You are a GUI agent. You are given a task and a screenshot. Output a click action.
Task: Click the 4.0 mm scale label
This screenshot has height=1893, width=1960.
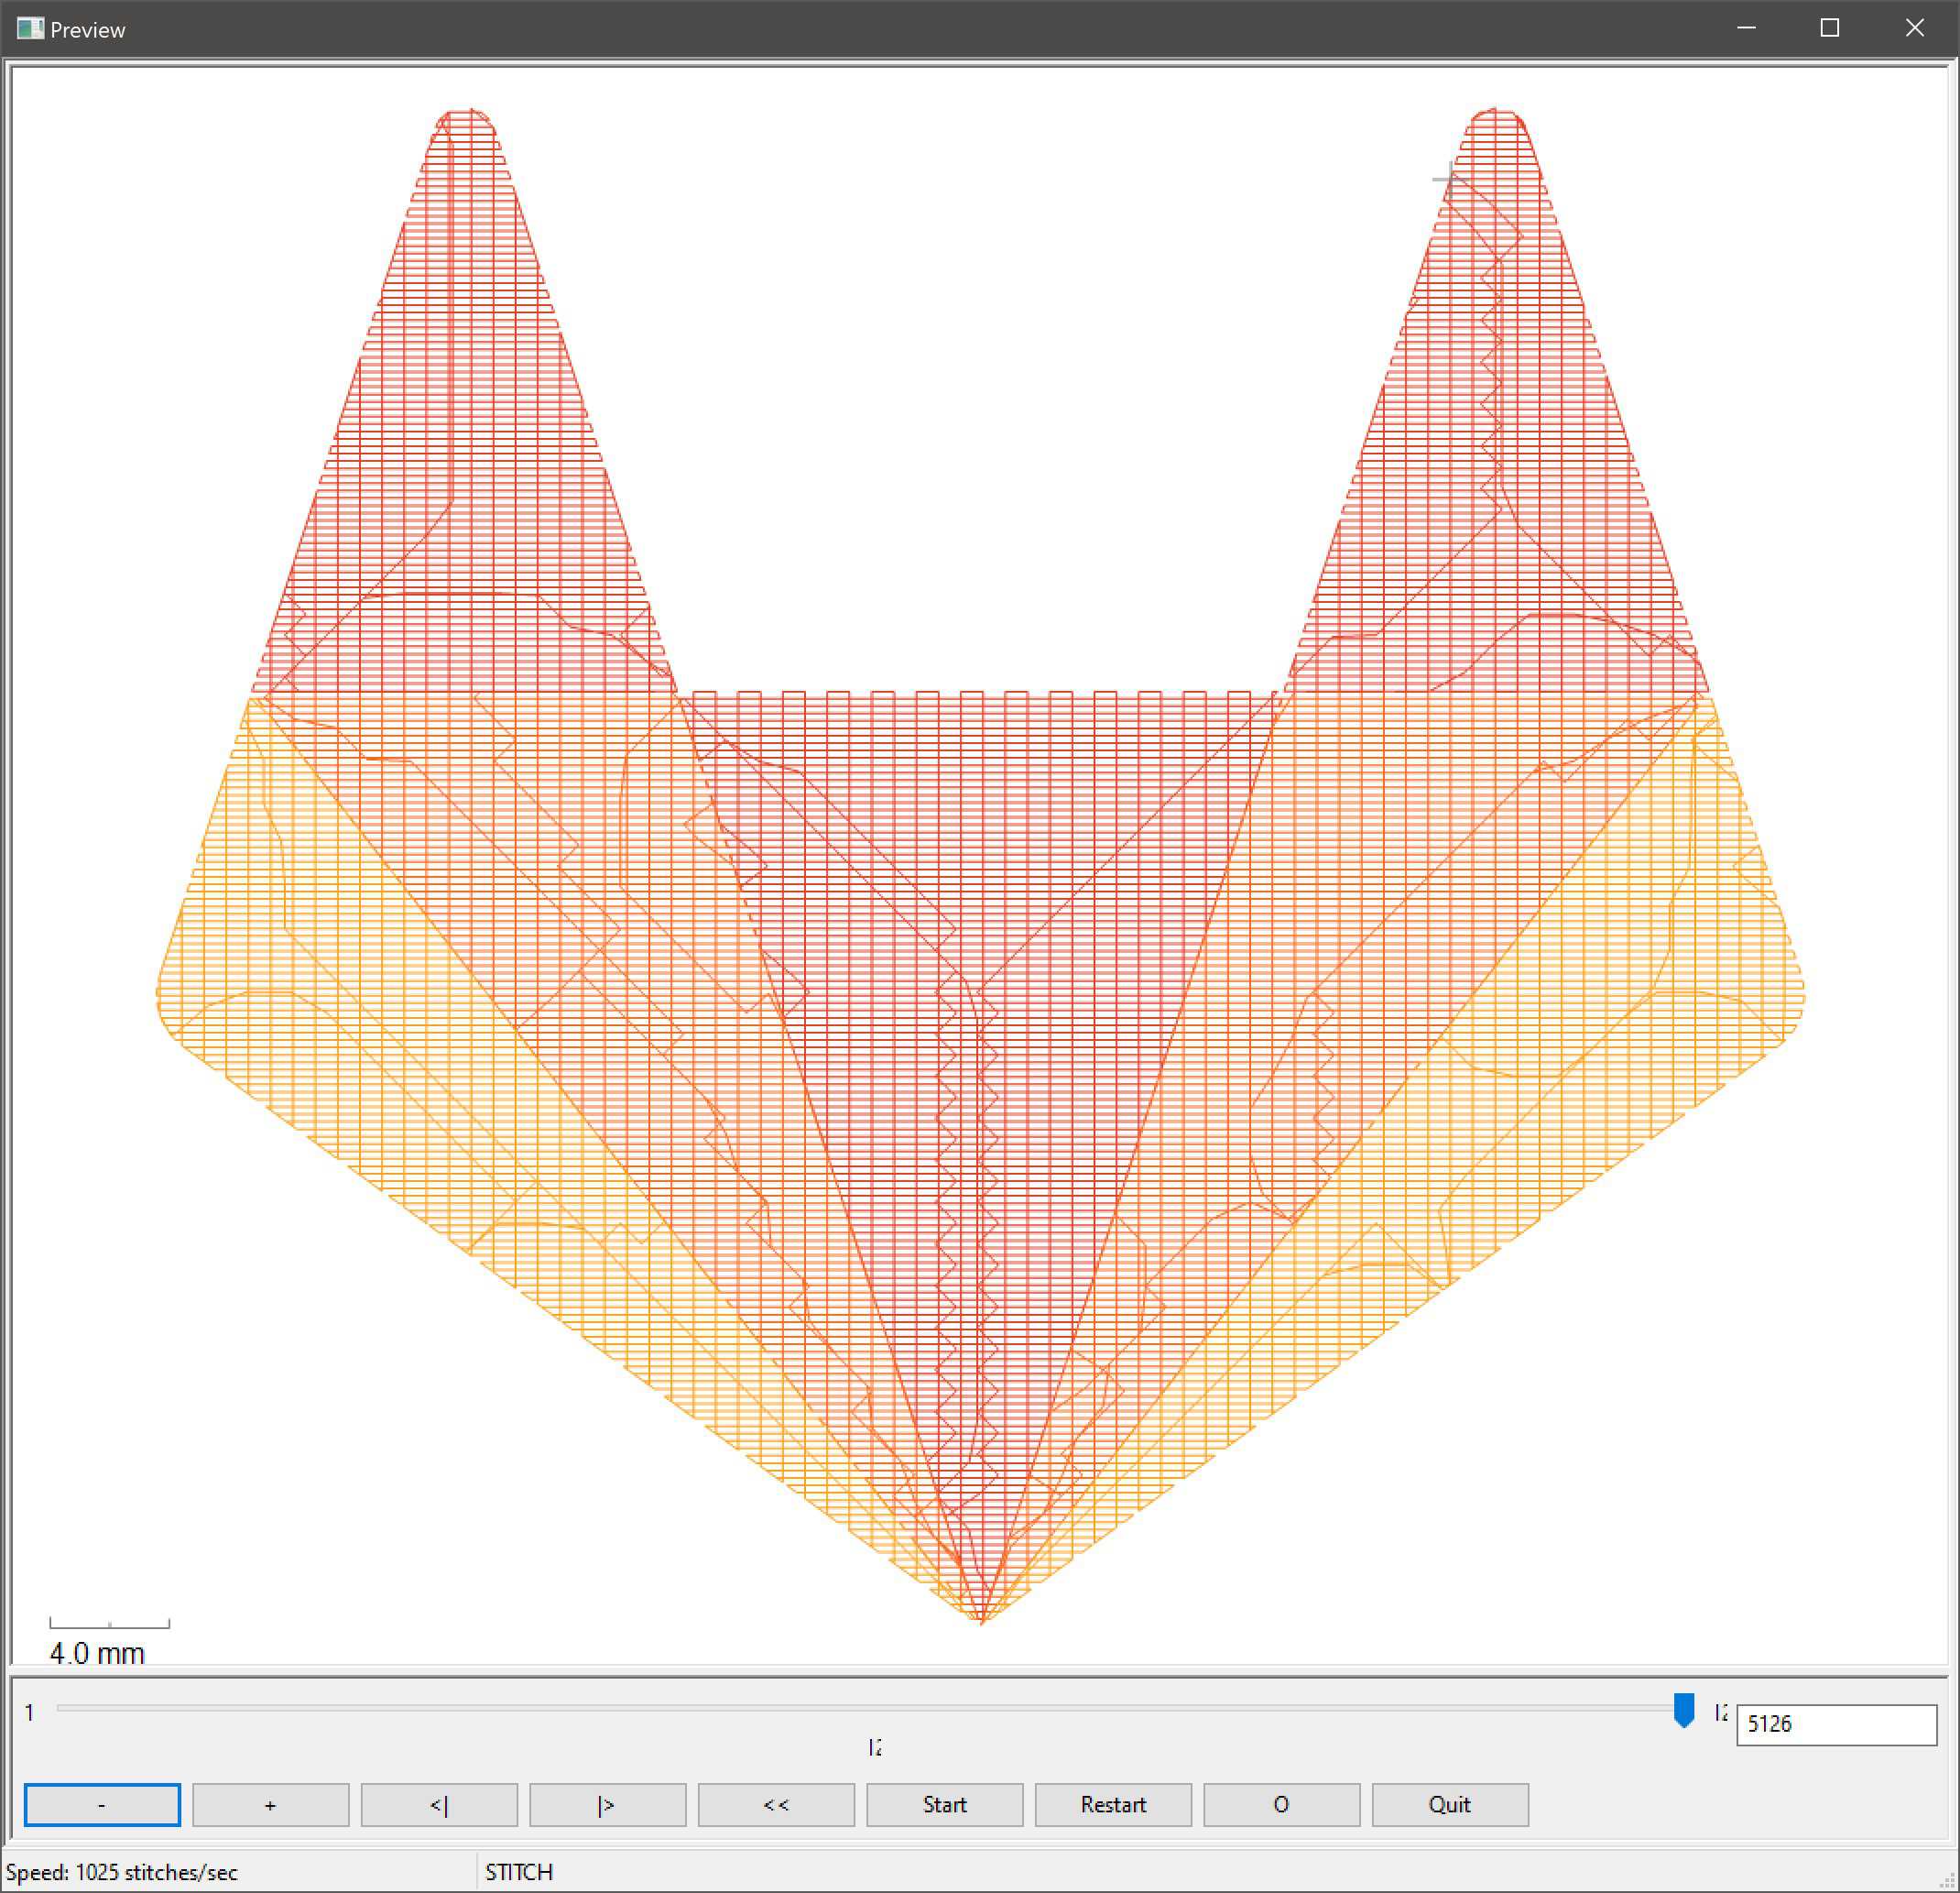(x=97, y=1653)
